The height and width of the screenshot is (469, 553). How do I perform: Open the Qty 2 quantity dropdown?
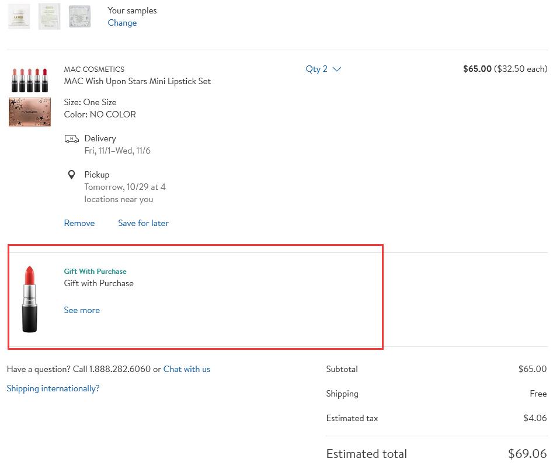(323, 69)
